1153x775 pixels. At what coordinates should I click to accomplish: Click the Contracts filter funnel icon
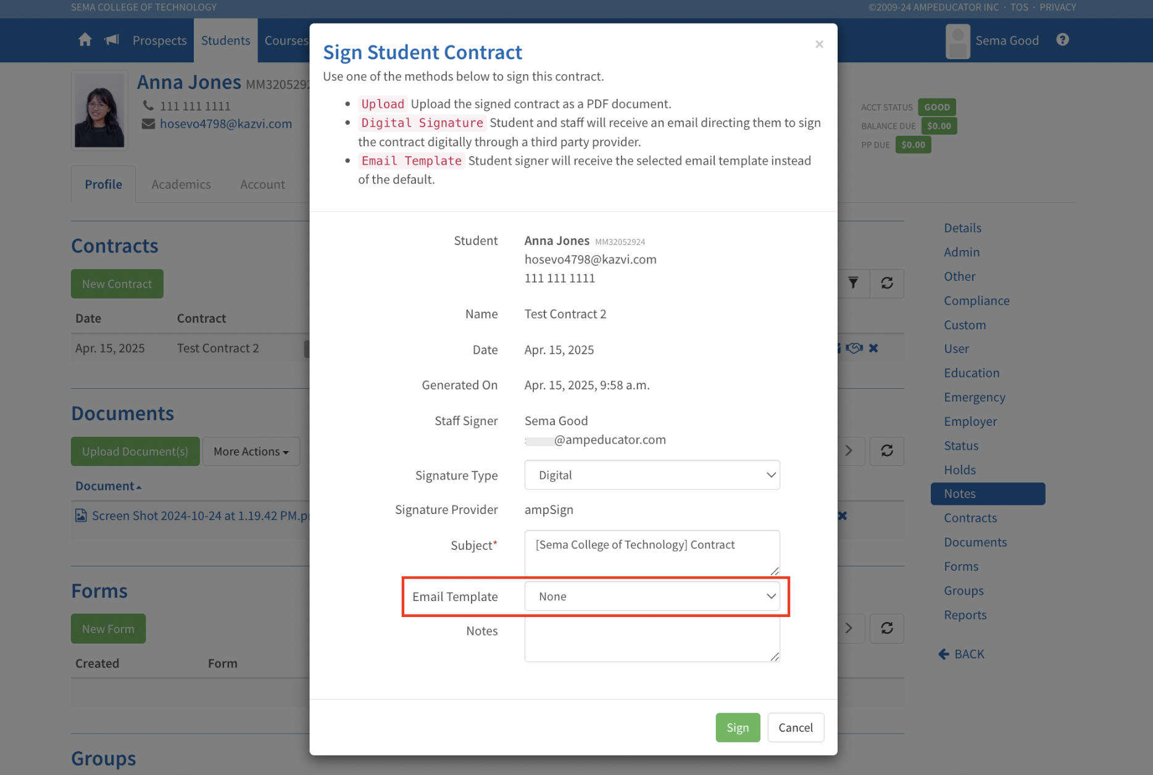pyautogui.click(x=853, y=283)
